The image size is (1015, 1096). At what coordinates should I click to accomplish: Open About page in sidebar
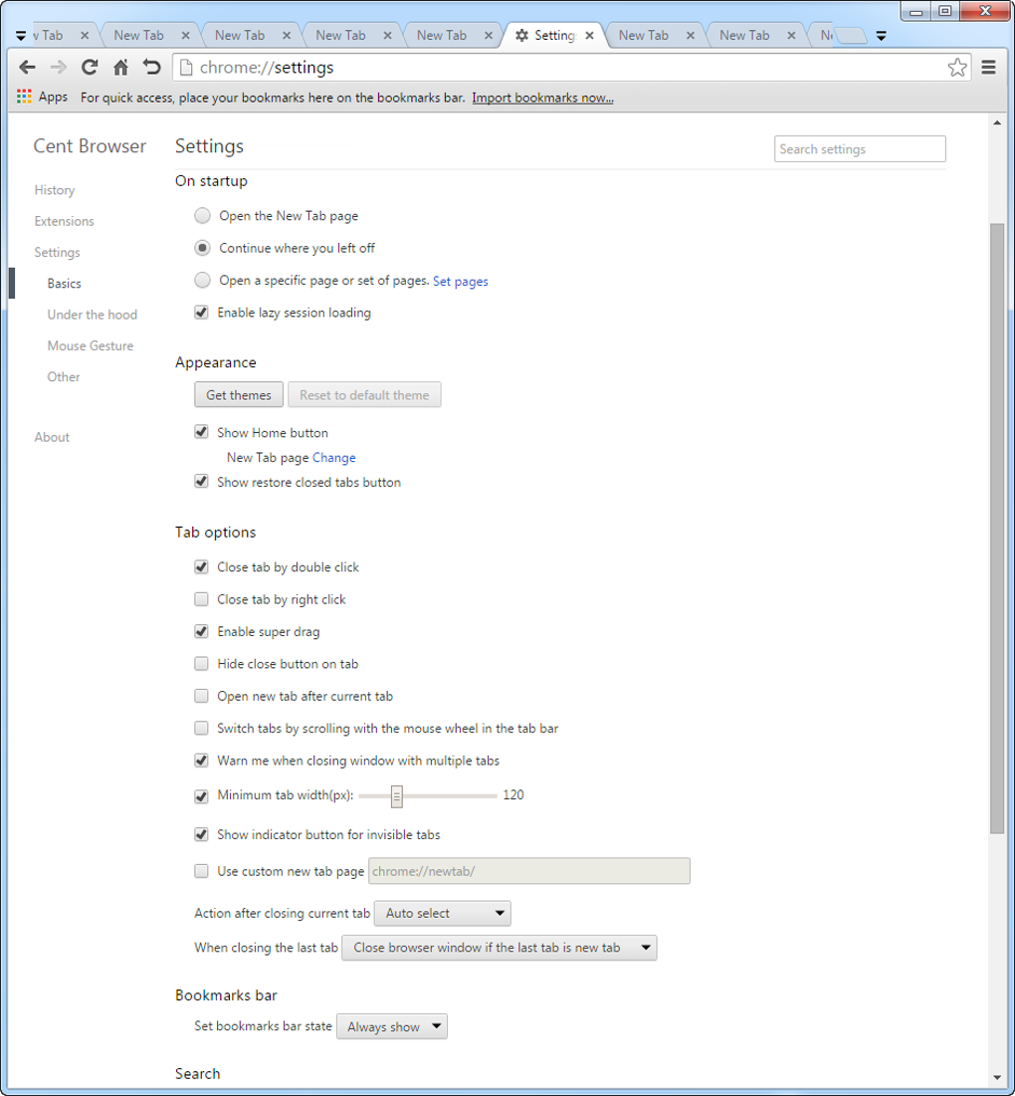pyautogui.click(x=52, y=438)
